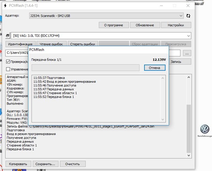This screenshot has width=212, height=171.
Task: Select log row '11:55:37 Подготовка'
Action: 49,78
